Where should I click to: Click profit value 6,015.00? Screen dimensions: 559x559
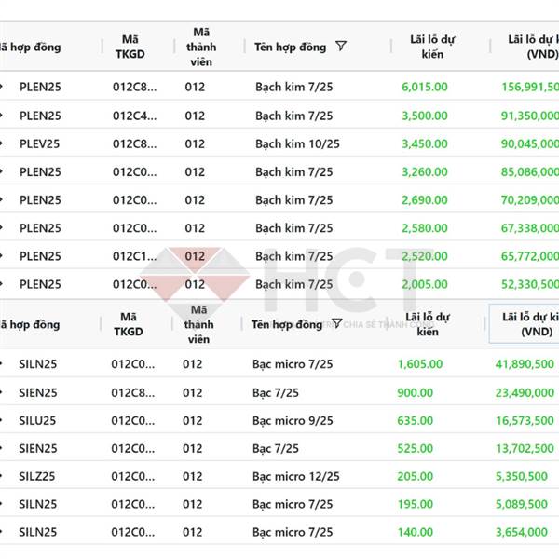coord(425,87)
